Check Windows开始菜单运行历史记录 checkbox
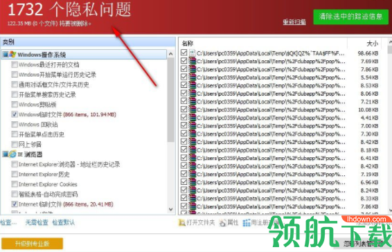The height and width of the screenshot is (252, 392). tap(15, 75)
